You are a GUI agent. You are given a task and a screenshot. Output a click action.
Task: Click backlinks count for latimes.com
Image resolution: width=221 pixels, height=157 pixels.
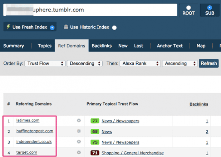pyautogui.click(x=207, y=121)
